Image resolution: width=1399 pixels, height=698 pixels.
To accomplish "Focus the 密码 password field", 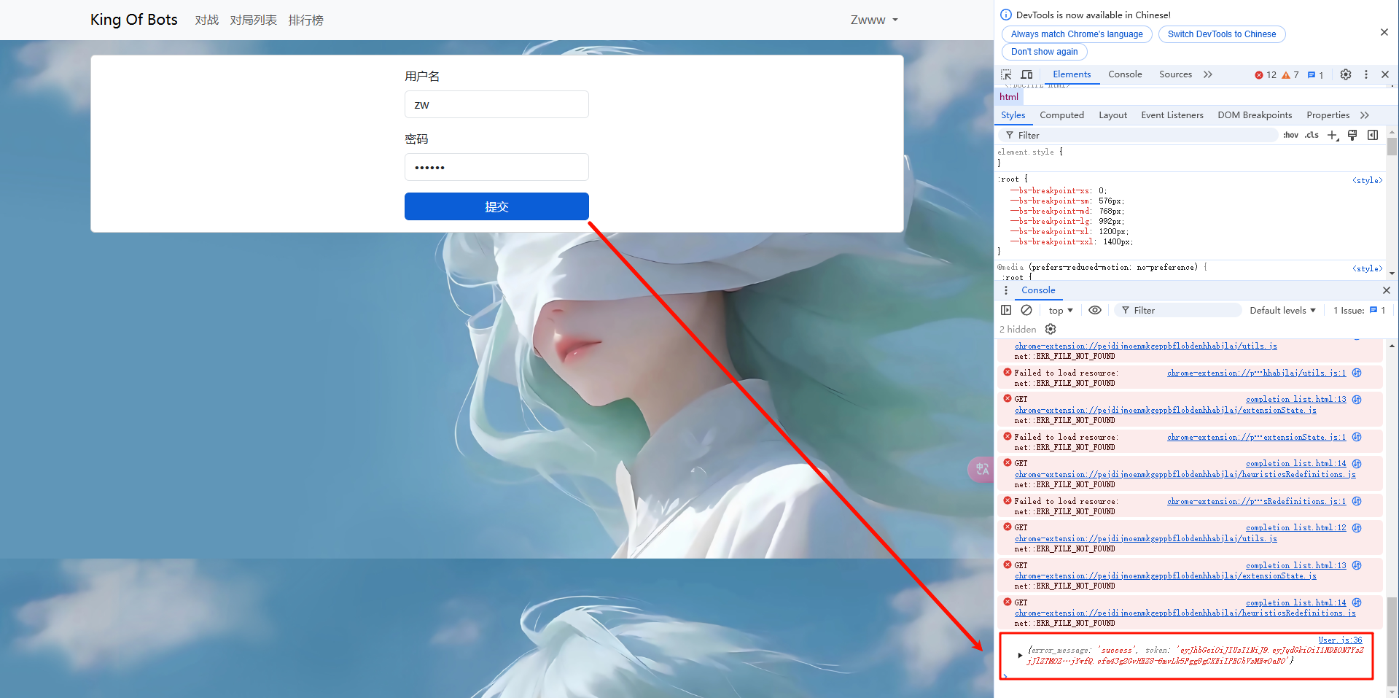I will coord(496,167).
